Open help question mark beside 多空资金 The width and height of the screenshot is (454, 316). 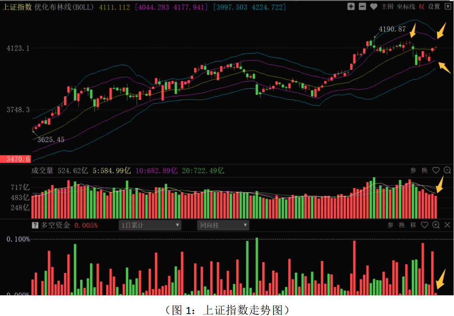pos(35,225)
